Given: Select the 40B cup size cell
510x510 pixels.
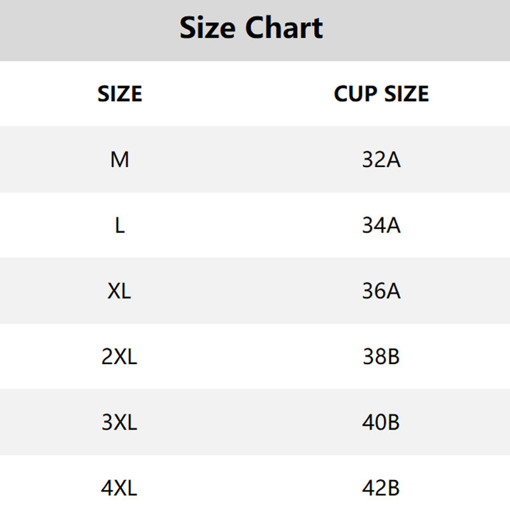Looking at the screenshot, I should 381,422.
